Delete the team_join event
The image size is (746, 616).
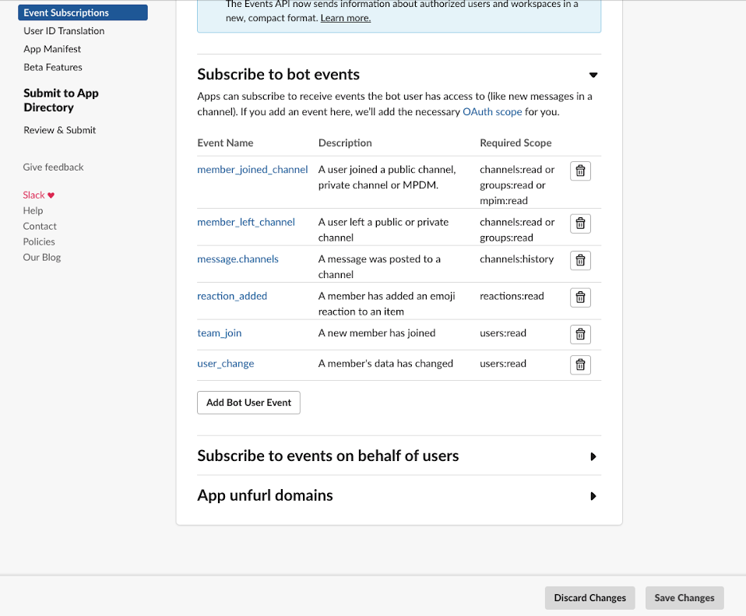(580, 334)
